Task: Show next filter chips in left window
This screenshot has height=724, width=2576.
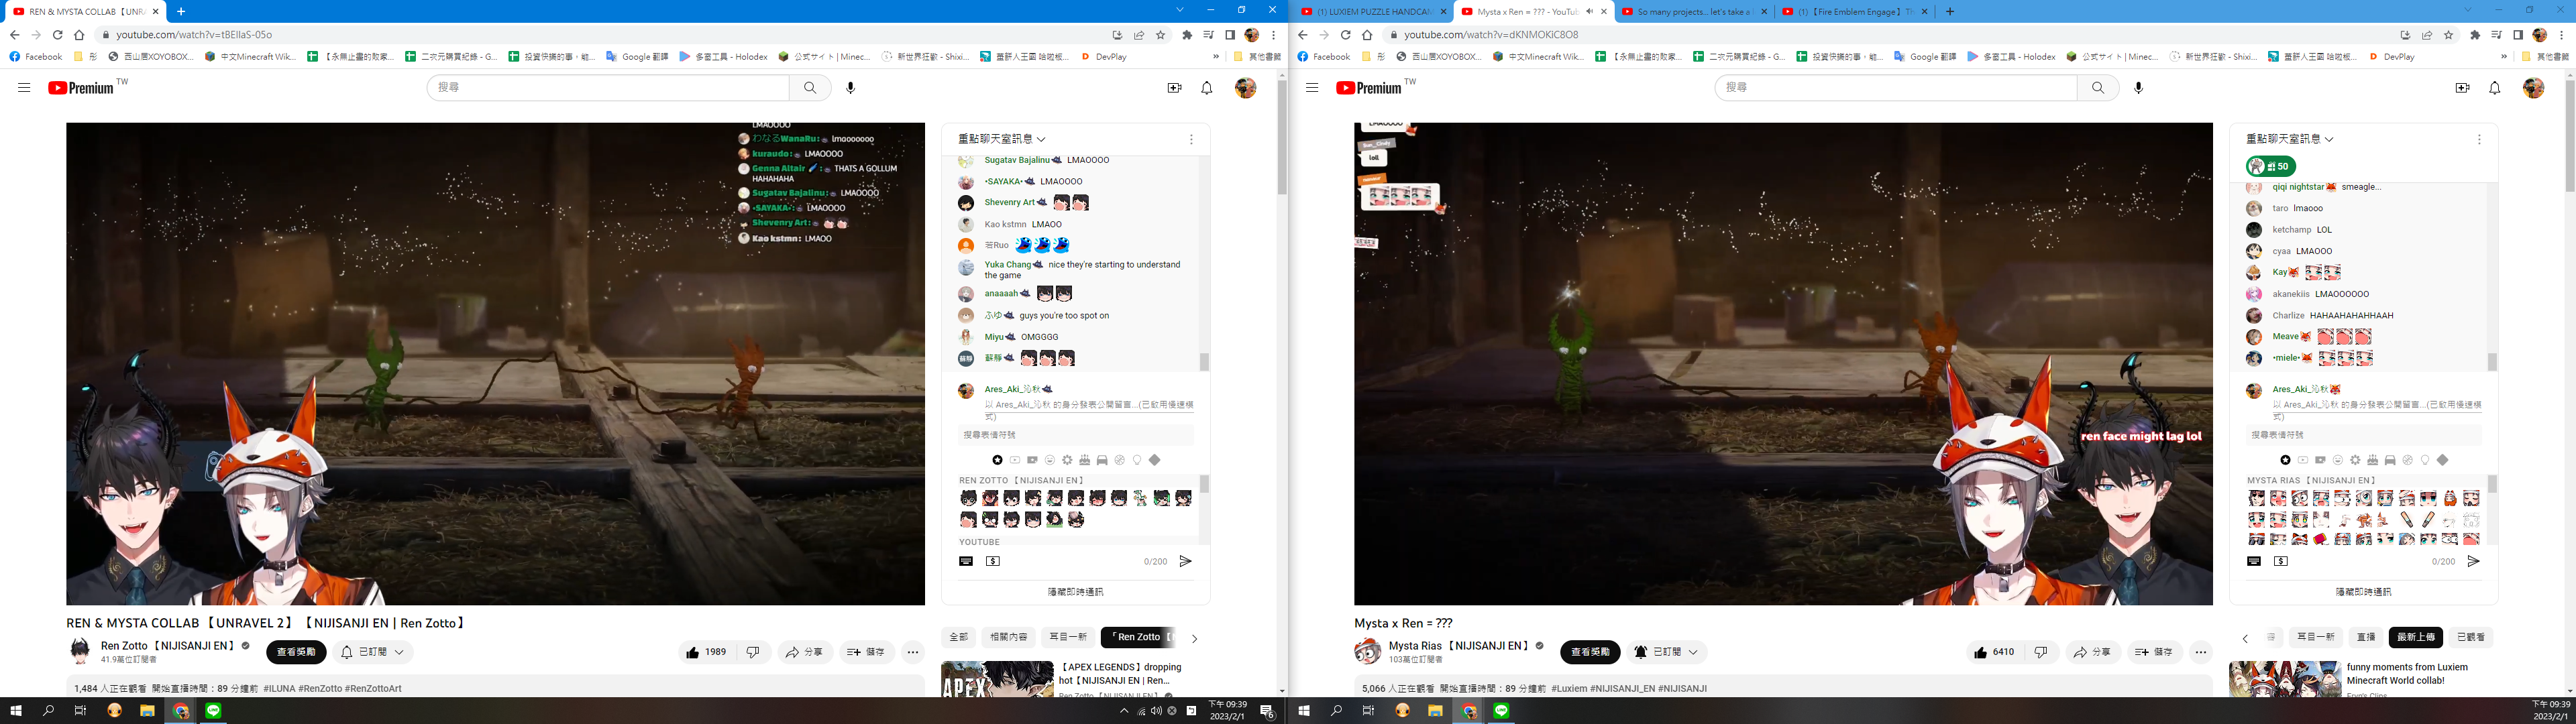Action: click(1194, 638)
